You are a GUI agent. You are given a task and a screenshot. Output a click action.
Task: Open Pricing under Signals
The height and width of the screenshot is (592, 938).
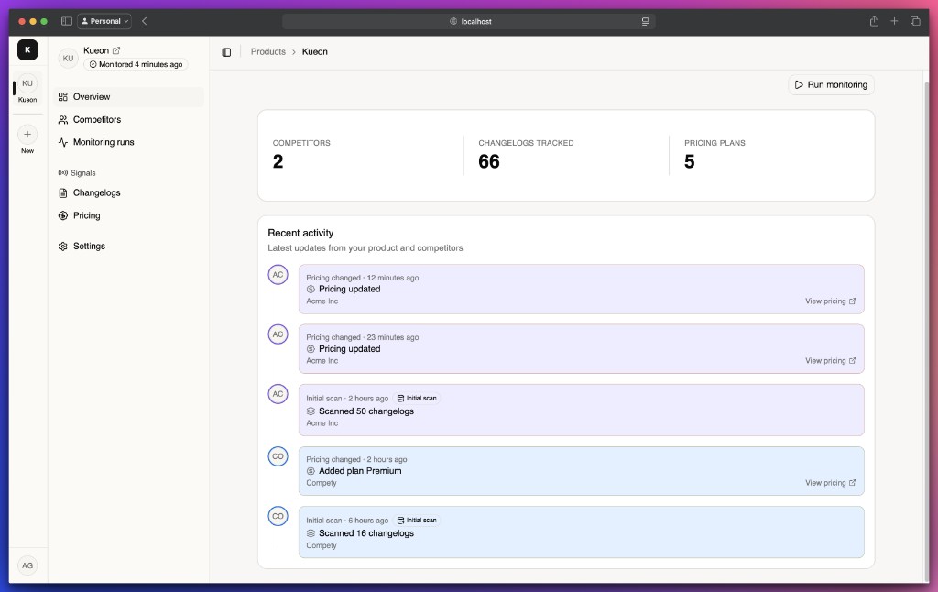tap(128, 215)
